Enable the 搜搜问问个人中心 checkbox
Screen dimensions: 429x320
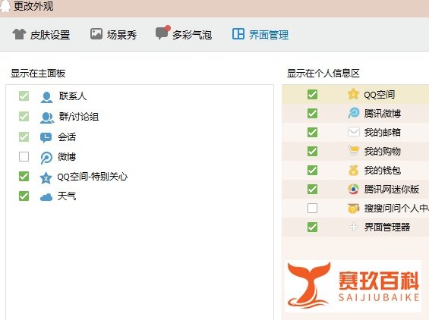[312, 208]
